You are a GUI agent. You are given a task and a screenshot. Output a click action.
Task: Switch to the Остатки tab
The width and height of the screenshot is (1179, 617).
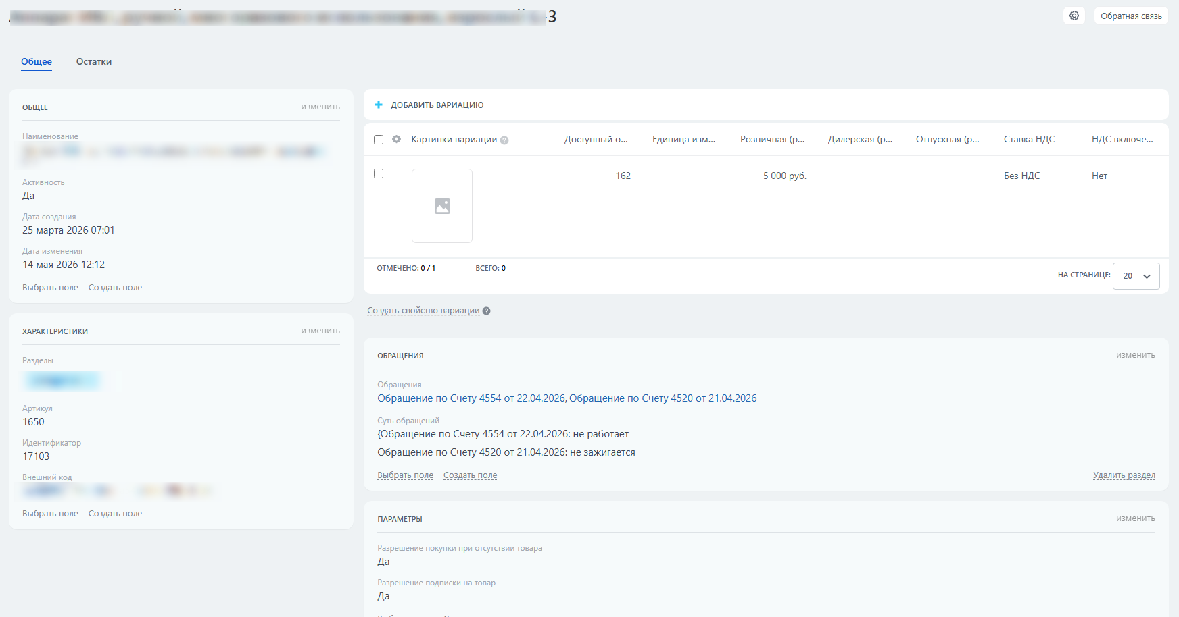pyautogui.click(x=94, y=61)
